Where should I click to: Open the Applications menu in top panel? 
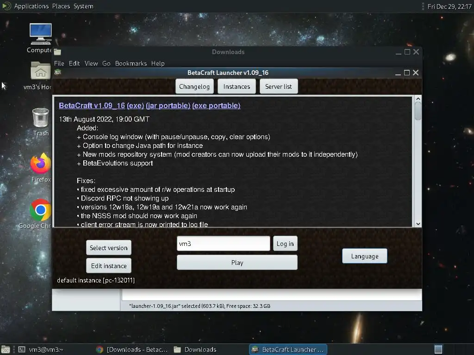pos(31,6)
